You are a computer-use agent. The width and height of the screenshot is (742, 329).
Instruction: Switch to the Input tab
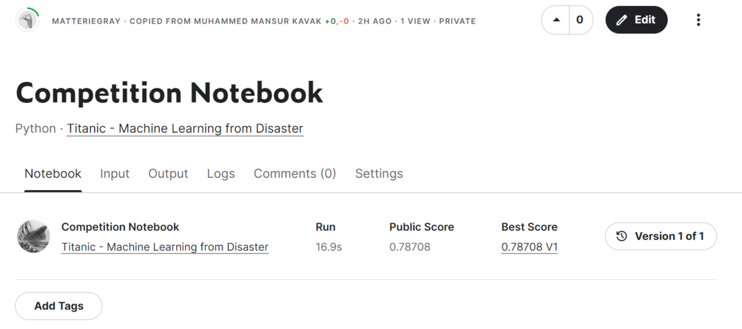pyautogui.click(x=115, y=174)
